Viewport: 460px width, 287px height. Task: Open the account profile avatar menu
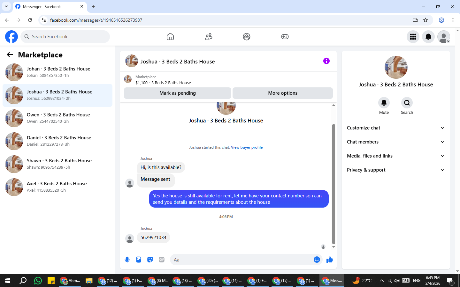click(444, 37)
